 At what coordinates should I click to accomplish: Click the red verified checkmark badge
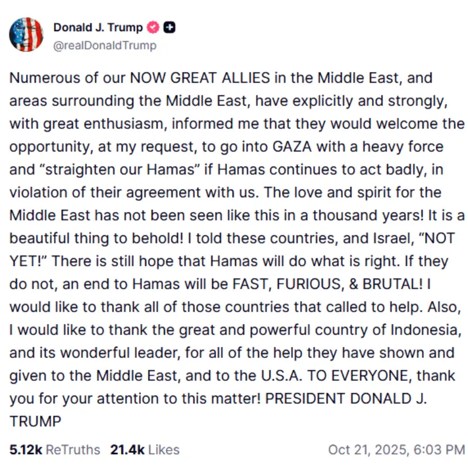tap(154, 27)
